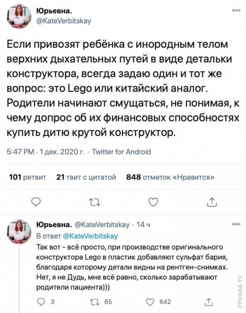246x313 pixels.
Task: Open the reply icon under the main tweet
Action: 35,200
